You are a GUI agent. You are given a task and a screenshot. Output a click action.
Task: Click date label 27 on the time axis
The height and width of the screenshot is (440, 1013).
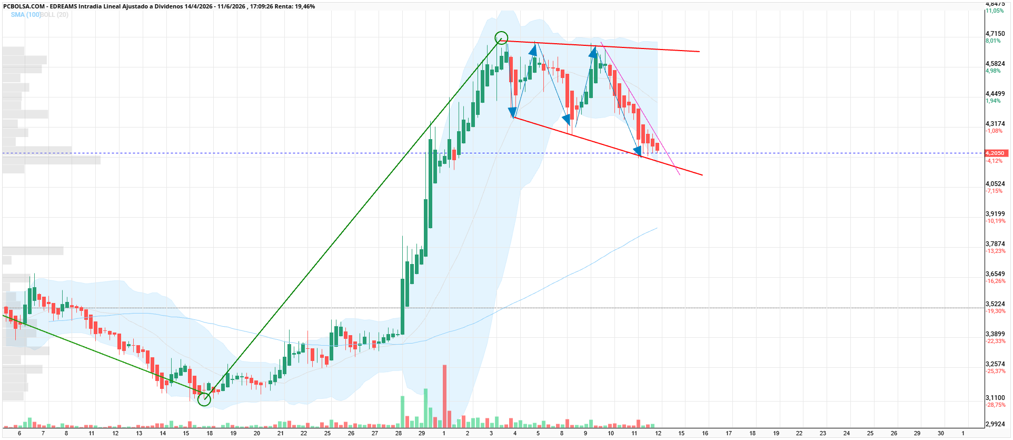point(375,434)
